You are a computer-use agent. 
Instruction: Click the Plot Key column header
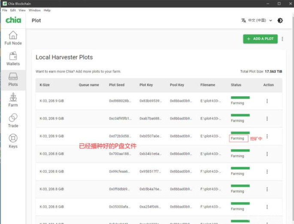click(x=146, y=85)
